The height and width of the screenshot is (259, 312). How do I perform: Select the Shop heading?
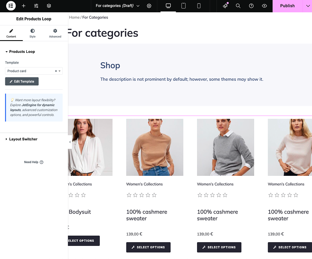point(110,65)
